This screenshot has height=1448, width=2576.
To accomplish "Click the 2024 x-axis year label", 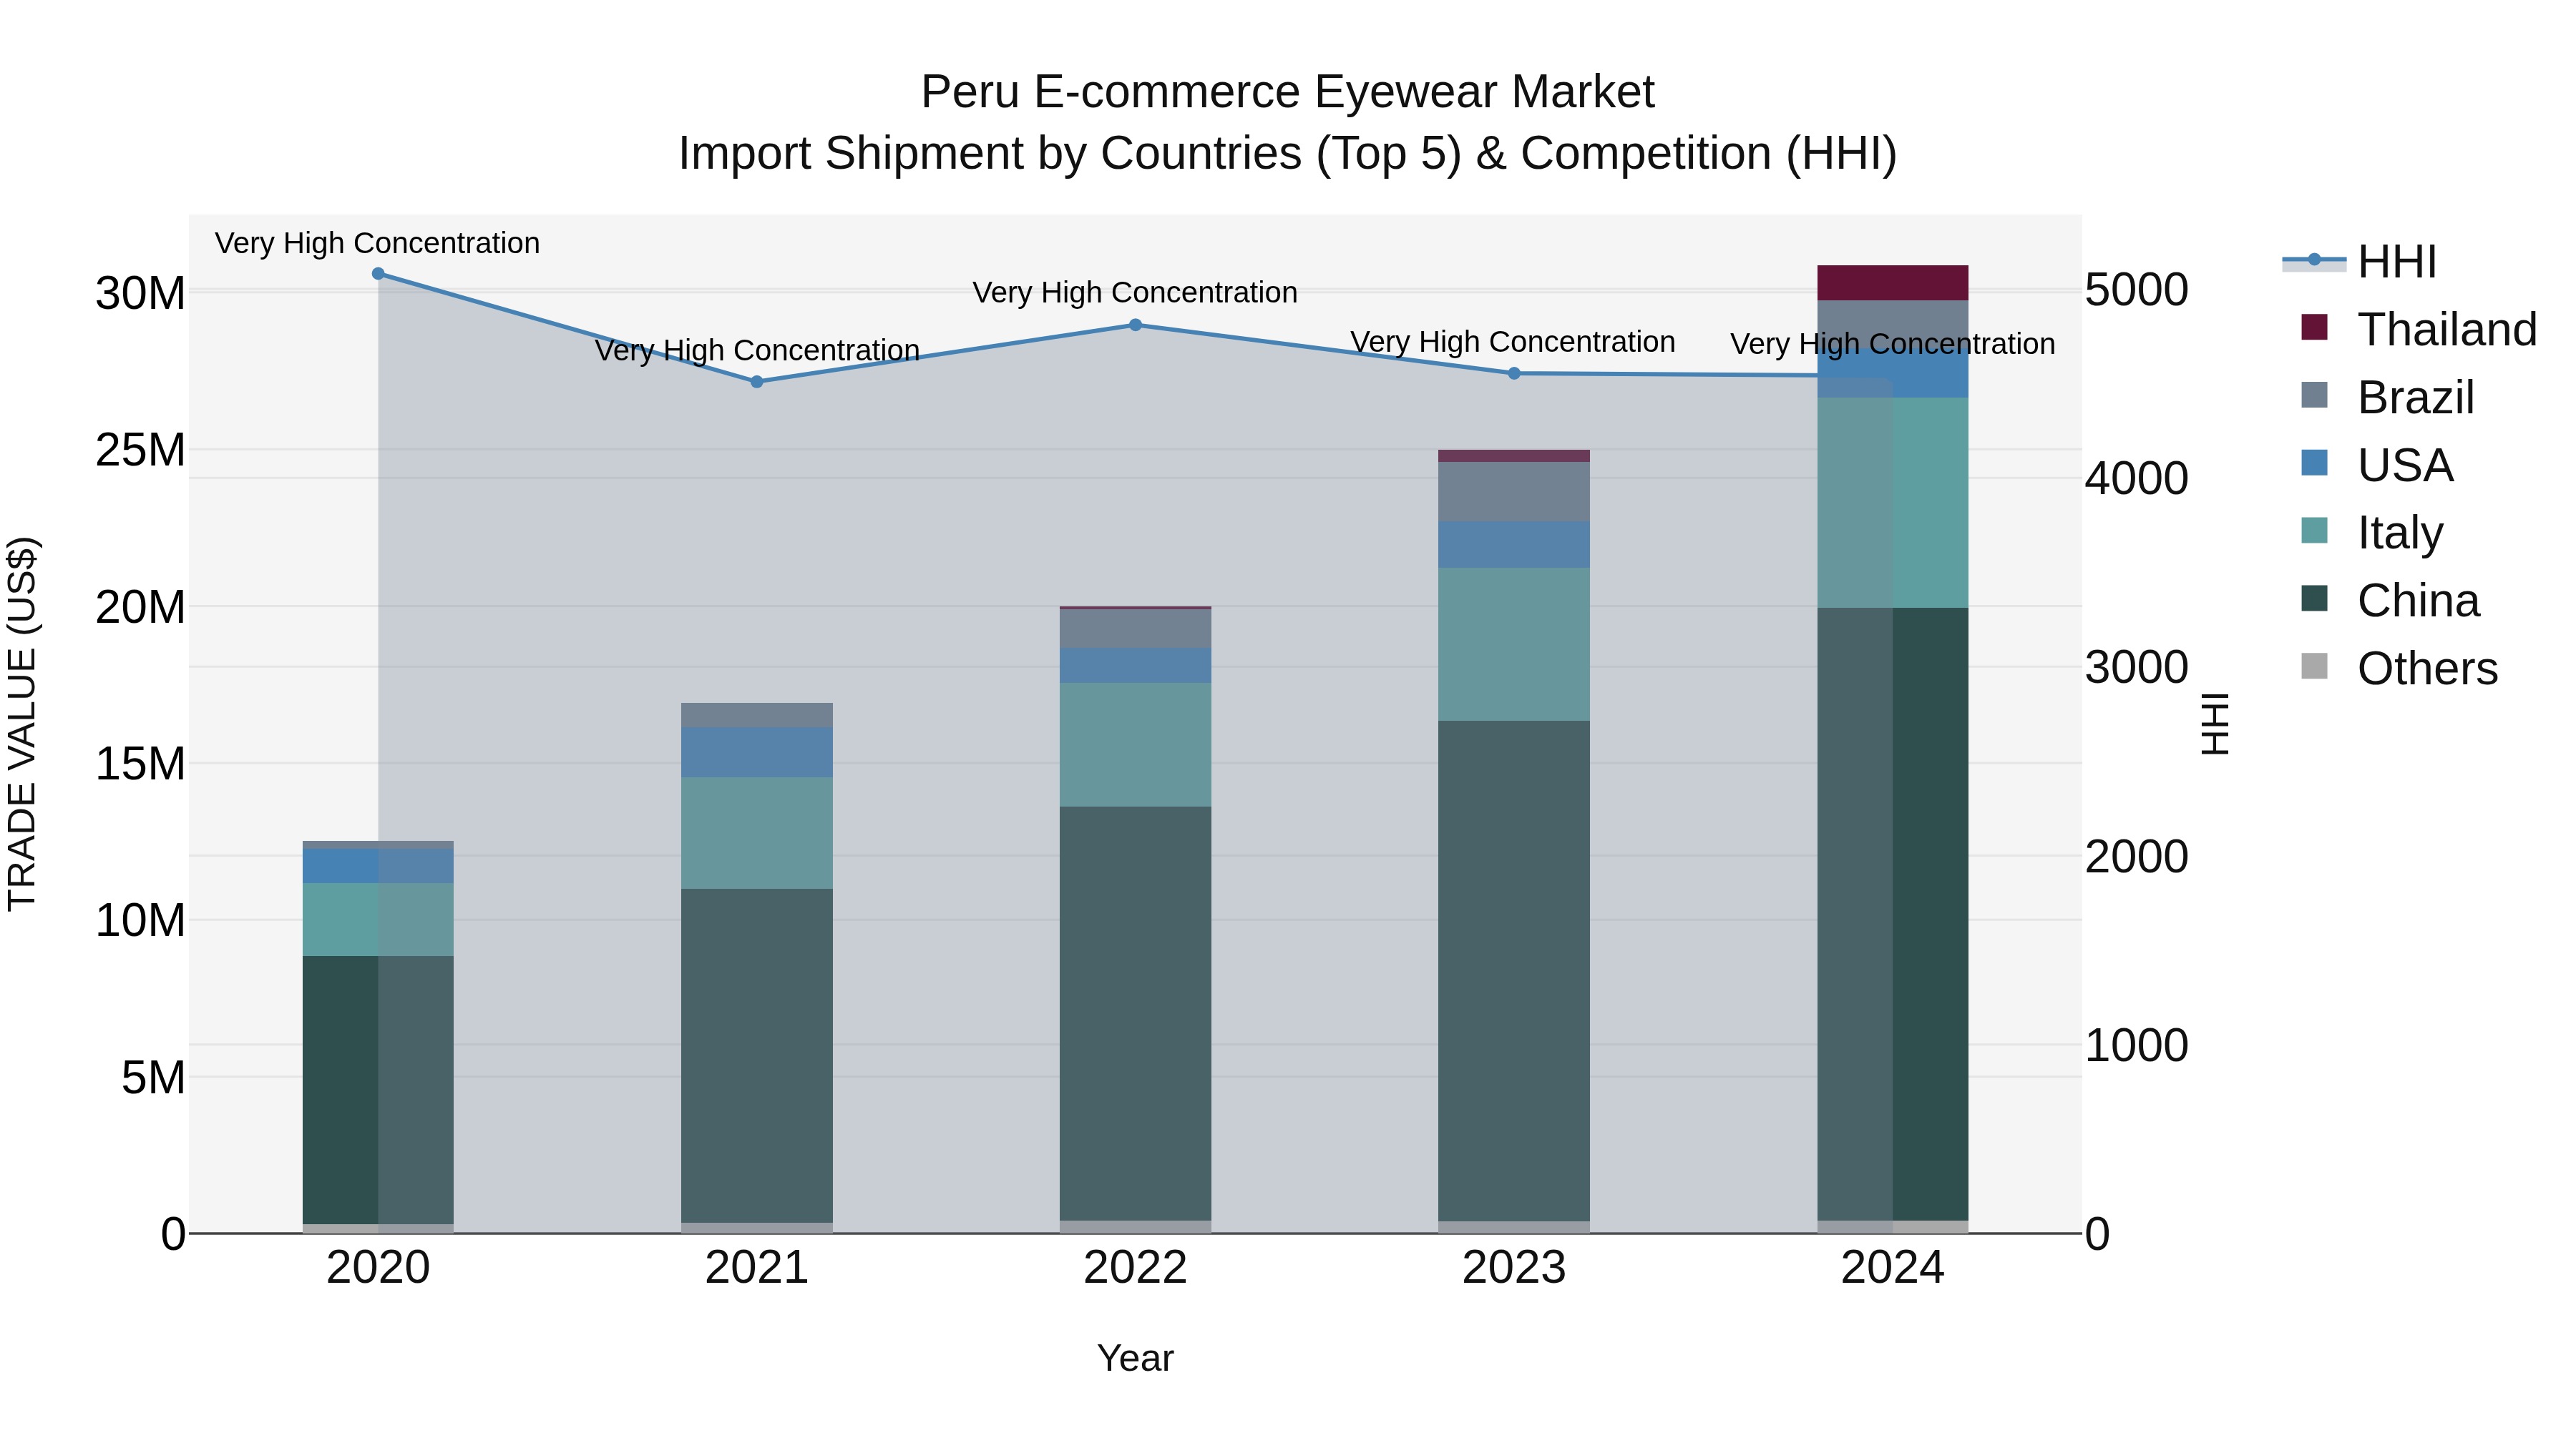I will [1893, 1268].
